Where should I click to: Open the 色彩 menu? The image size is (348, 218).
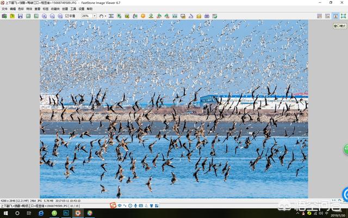pos(21,9)
